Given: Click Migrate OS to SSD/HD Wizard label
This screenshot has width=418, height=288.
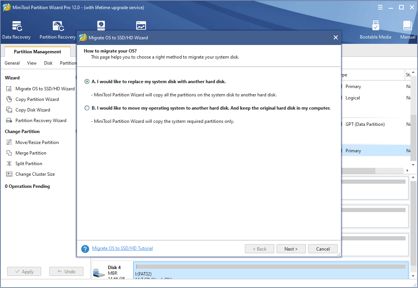Looking at the screenshot, I should [x=45, y=89].
